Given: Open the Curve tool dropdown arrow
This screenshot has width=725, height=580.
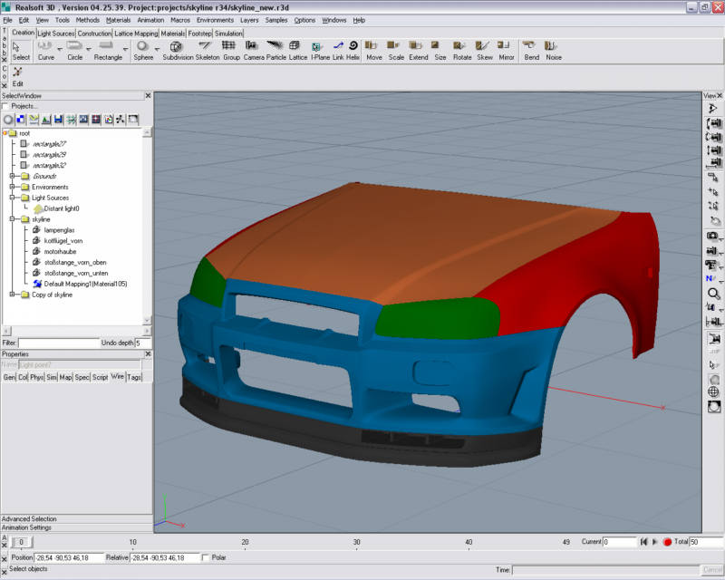Looking at the screenshot, I should pos(61,49).
